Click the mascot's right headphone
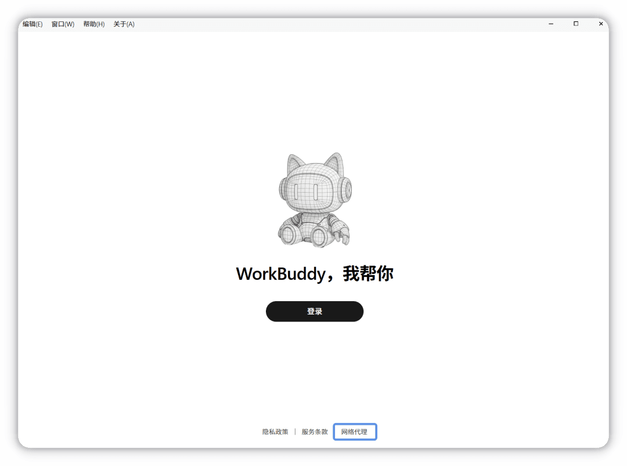This screenshot has width=627, height=466. (345, 189)
